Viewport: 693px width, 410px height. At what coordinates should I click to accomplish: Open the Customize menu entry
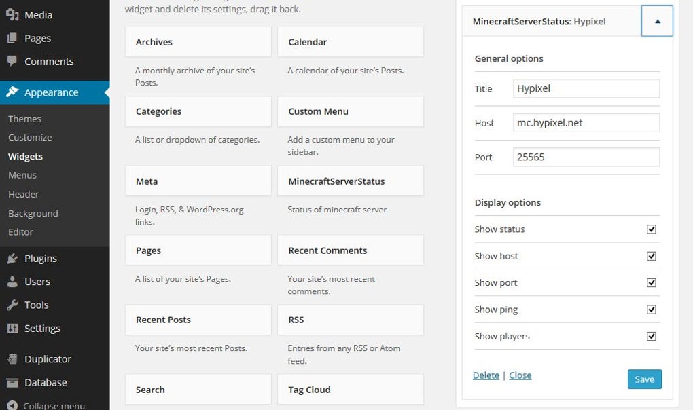pos(29,137)
